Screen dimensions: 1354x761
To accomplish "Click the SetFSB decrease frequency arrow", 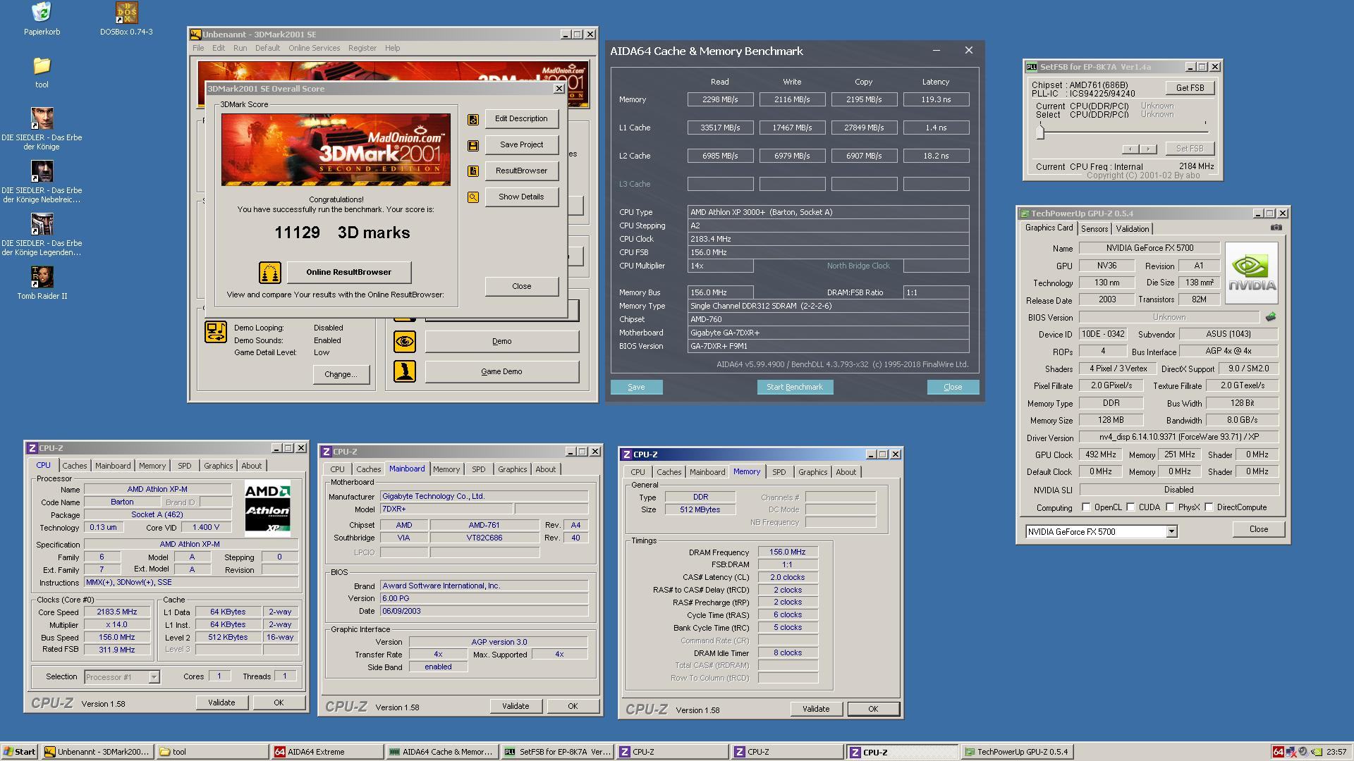I will pyautogui.click(x=1130, y=149).
